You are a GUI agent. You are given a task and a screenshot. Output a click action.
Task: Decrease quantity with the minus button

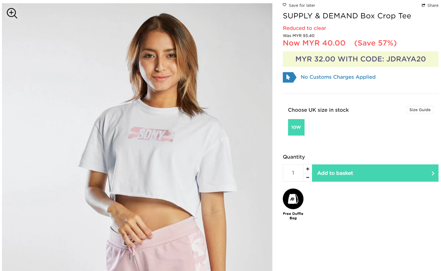click(x=308, y=177)
